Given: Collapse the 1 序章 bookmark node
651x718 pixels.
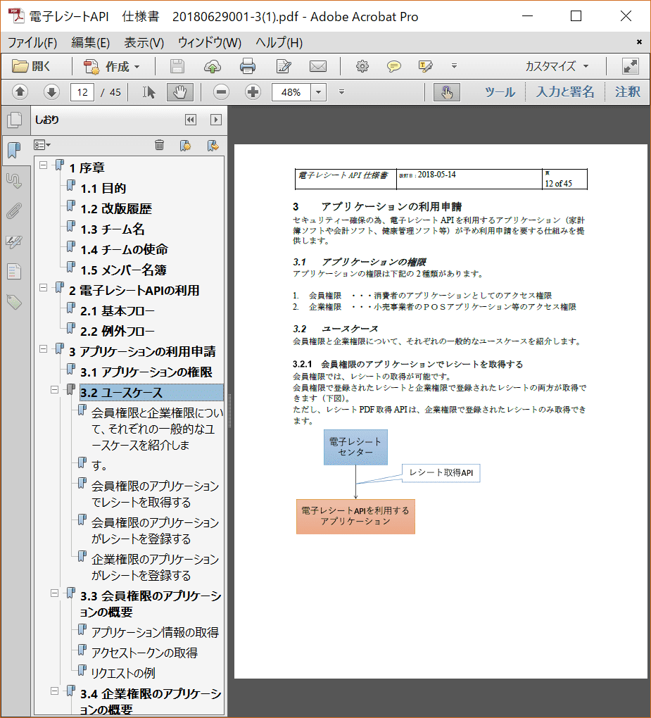Looking at the screenshot, I should coord(44,165).
